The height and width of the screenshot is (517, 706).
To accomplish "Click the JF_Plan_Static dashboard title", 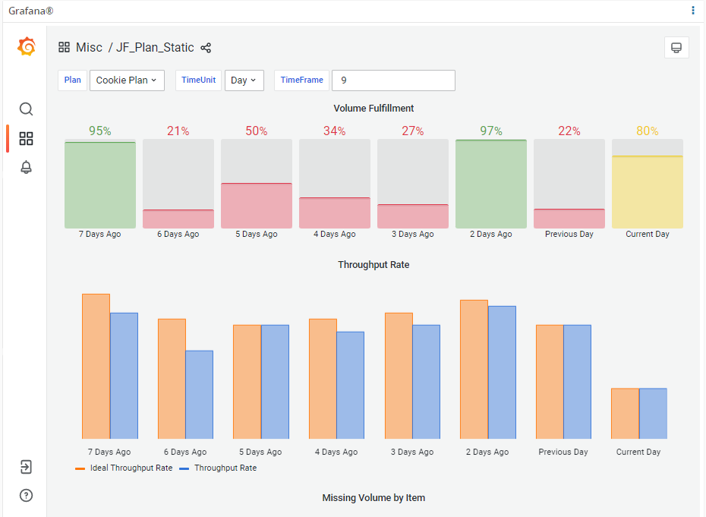I will coord(155,48).
